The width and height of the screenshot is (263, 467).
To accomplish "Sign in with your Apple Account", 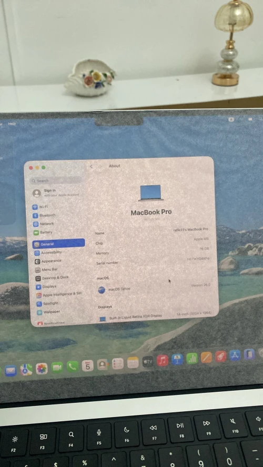I will point(56,192).
